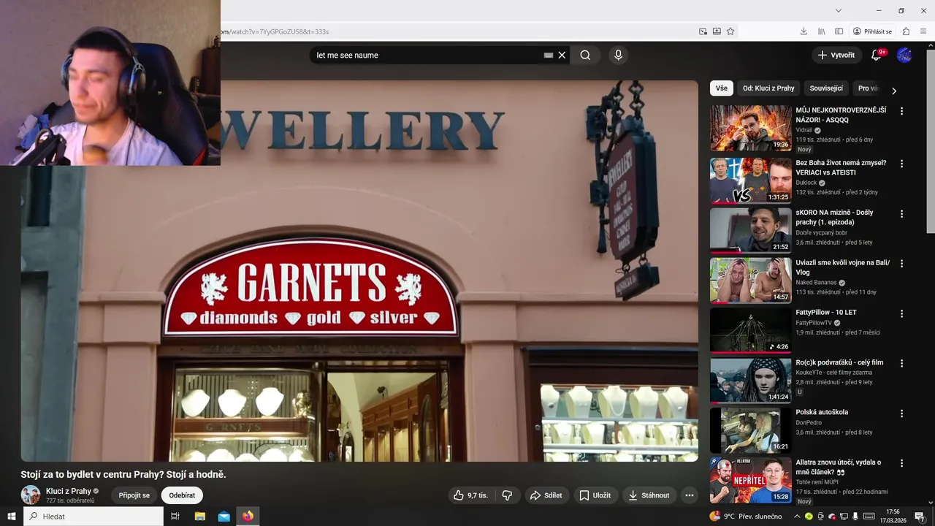This screenshot has height=526, width=935.
Task: Open options for MŮJ NEJKONTROVERZNĚJŠÍ NÁZOR video
Action: tap(901, 111)
